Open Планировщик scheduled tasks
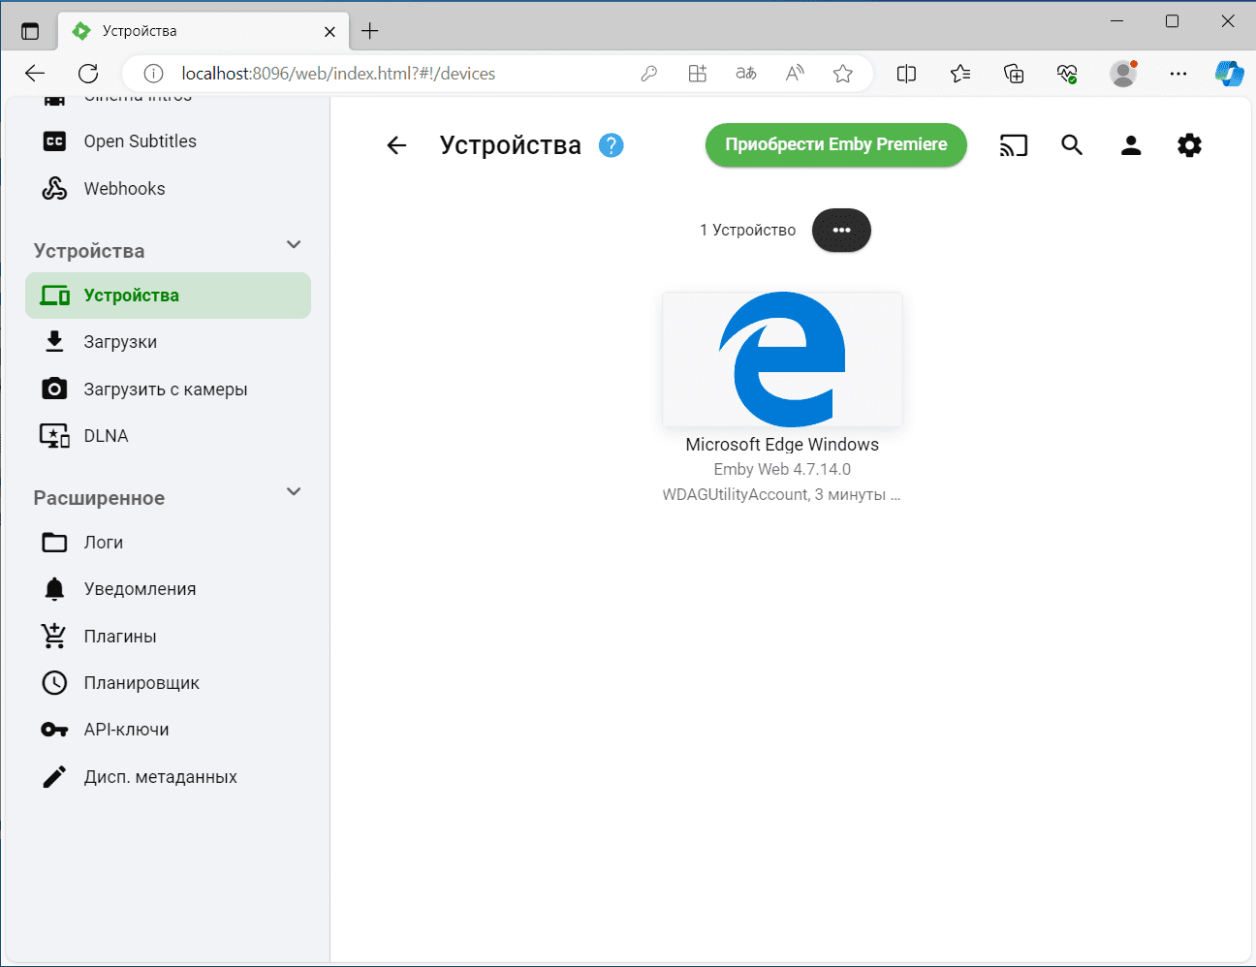 tap(168, 683)
